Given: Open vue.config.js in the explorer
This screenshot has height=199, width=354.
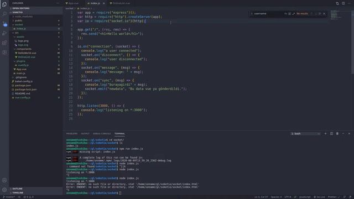Looking at the screenshot, I should (35, 97).
